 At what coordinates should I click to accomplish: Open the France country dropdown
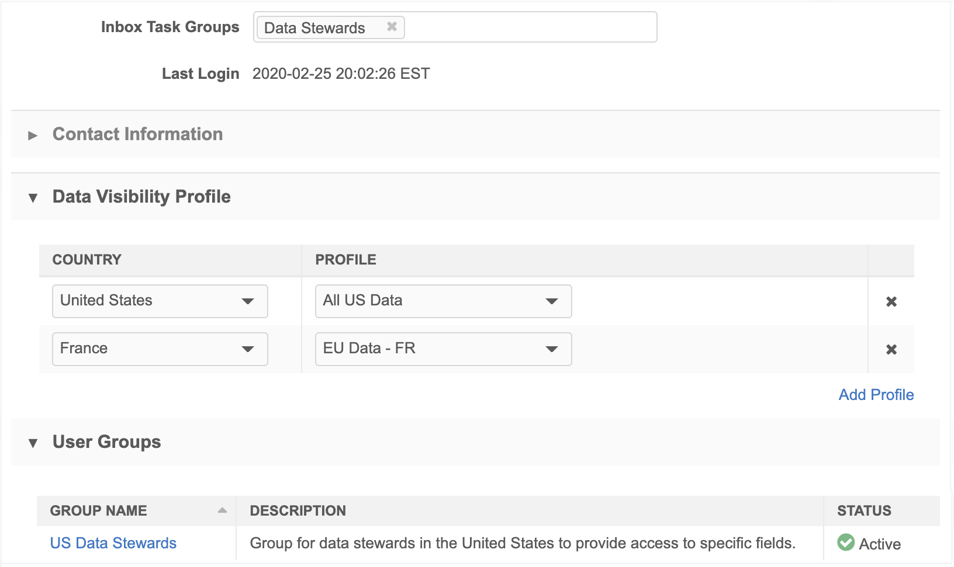(x=160, y=349)
